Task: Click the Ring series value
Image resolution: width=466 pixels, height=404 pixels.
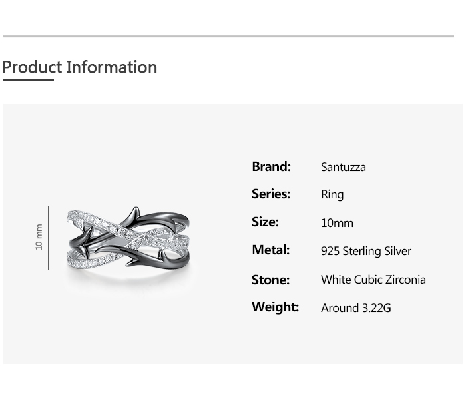Action: tap(332, 195)
